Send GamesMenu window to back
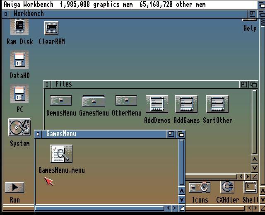 coord(181,134)
